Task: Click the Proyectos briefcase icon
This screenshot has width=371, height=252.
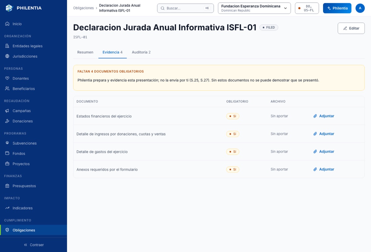Action: tap(7, 164)
